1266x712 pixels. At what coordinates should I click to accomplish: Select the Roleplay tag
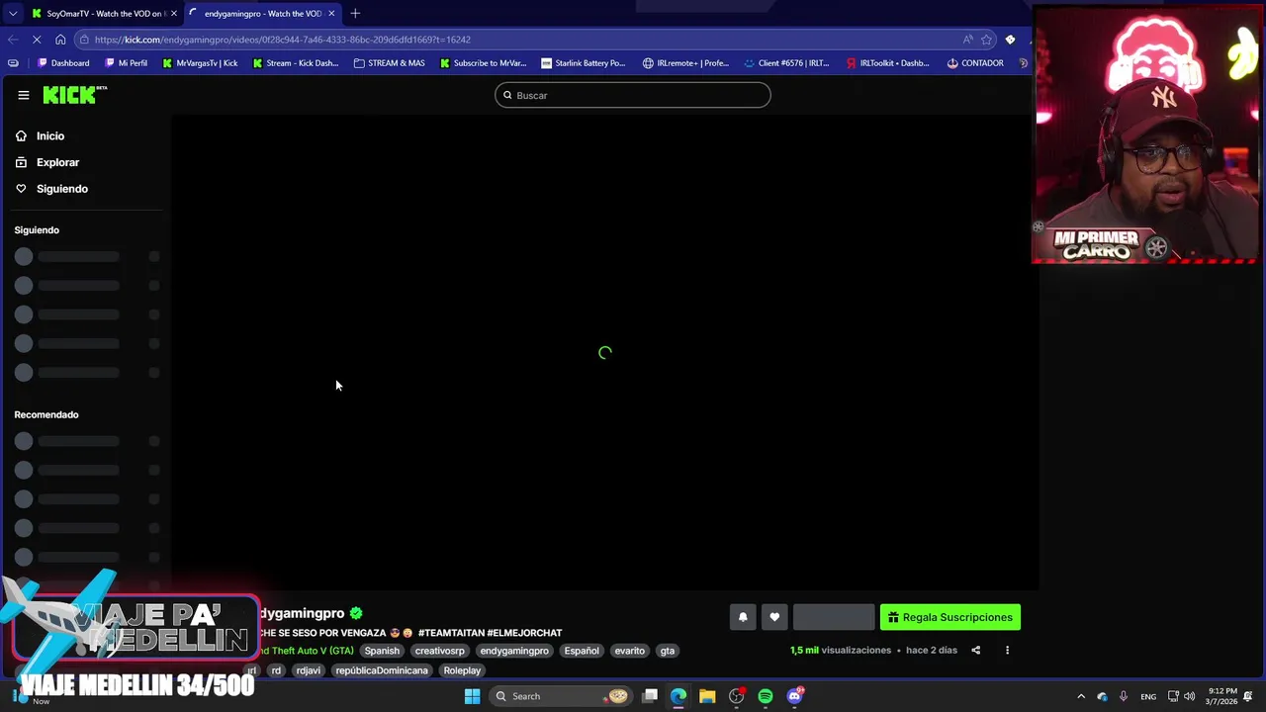(x=462, y=670)
